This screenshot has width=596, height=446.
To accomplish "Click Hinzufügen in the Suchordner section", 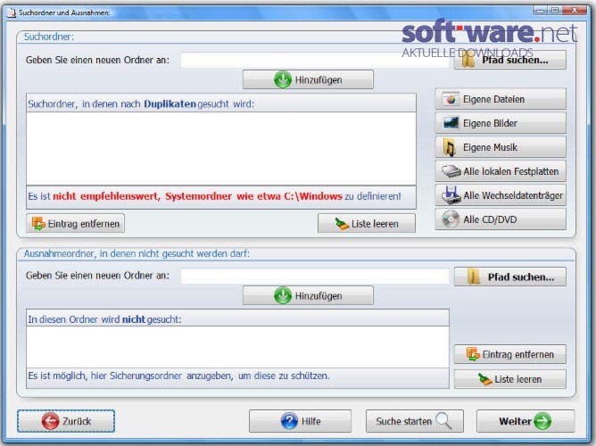I will pyautogui.click(x=308, y=79).
